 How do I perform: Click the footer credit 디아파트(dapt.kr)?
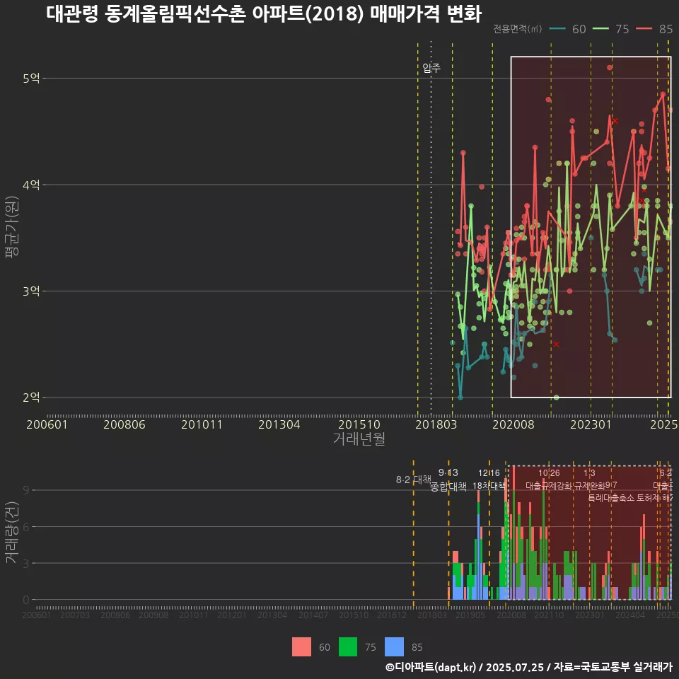pyautogui.click(x=431, y=667)
